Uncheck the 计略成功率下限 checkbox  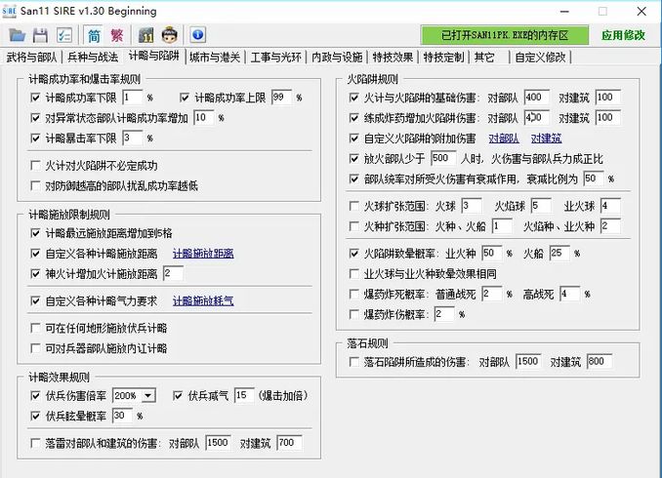pos(36,99)
